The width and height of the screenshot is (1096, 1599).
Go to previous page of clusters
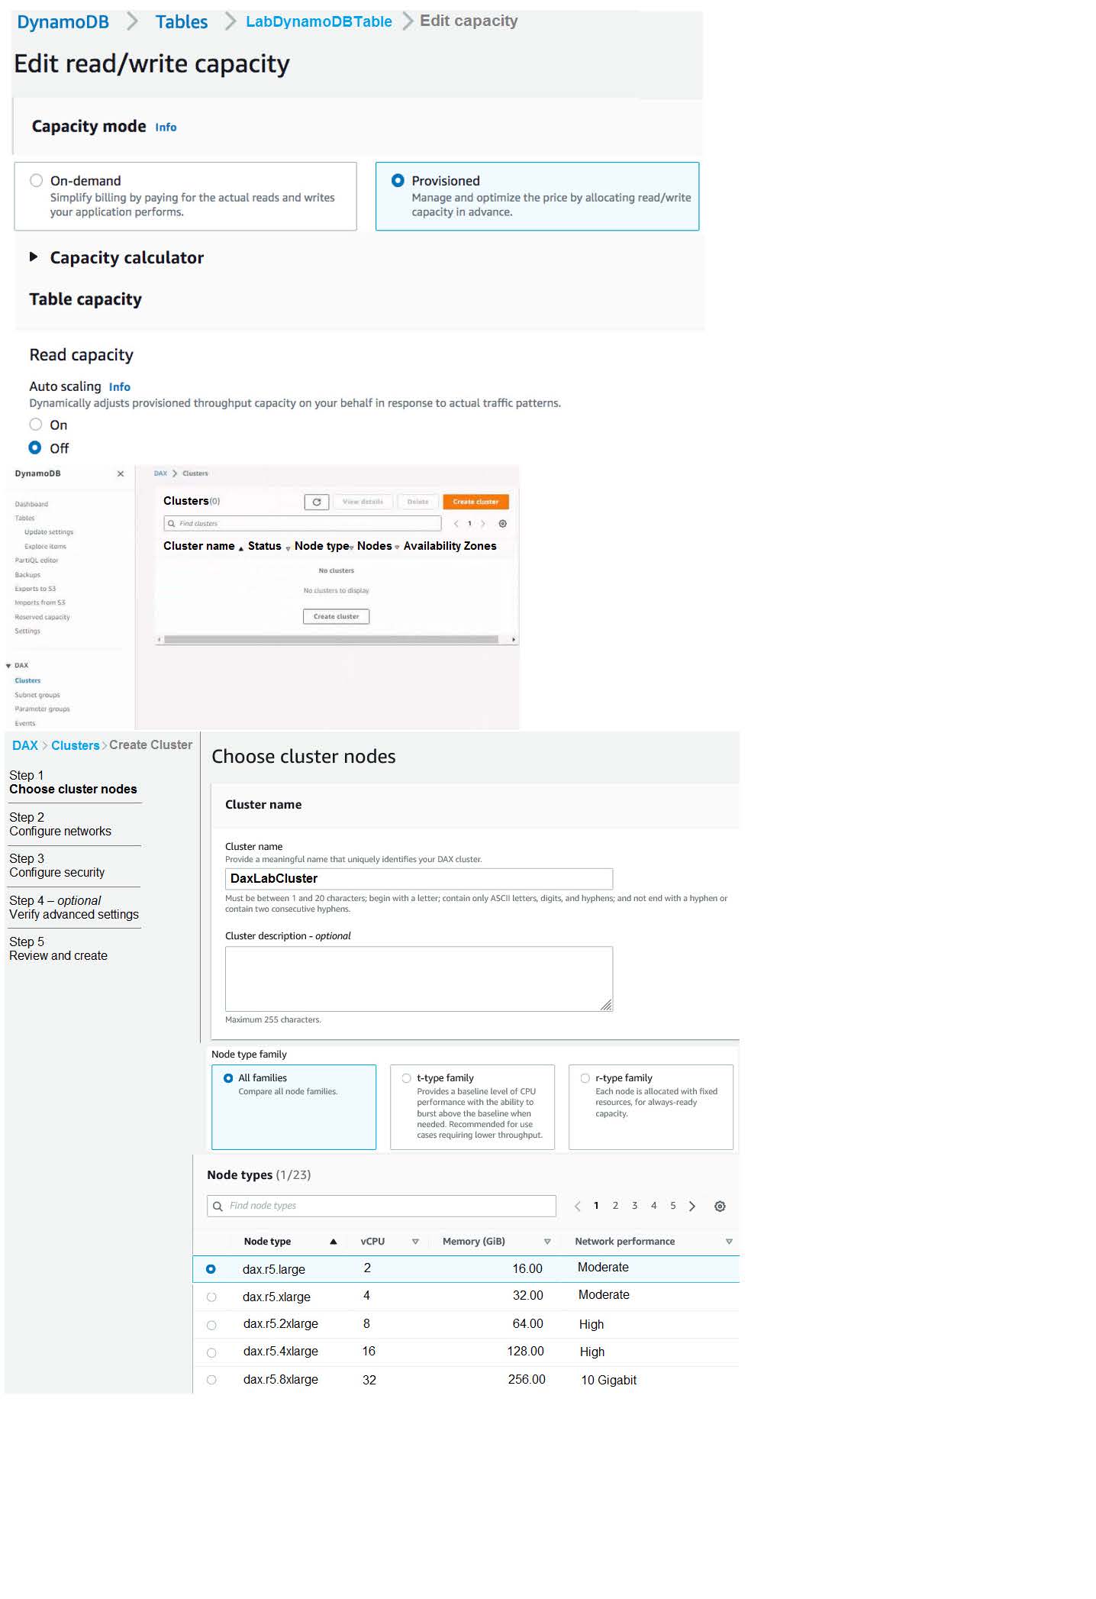(456, 524)
